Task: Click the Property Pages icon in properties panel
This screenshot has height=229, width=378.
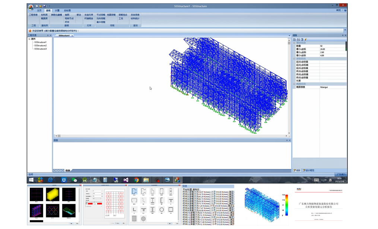Action: tap(302, 39)
